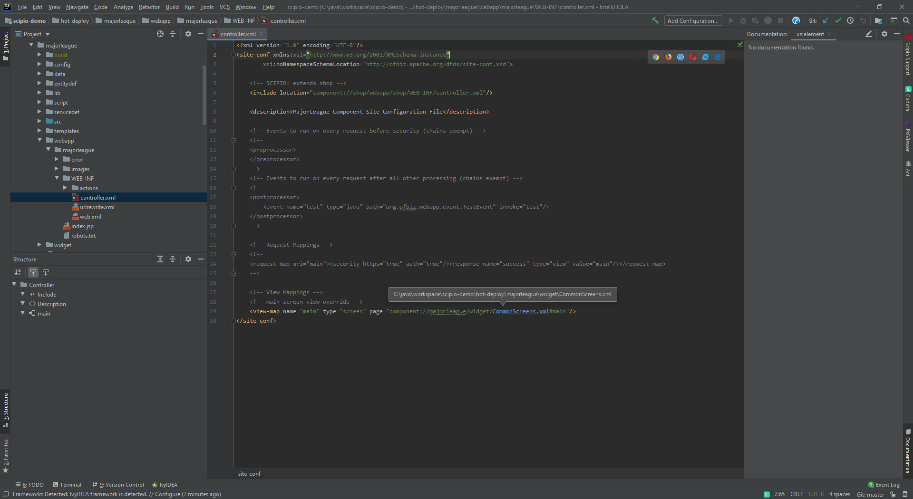
Task: Click Documentation panel edit source pencil icon
Action: (x=869, y=34)
